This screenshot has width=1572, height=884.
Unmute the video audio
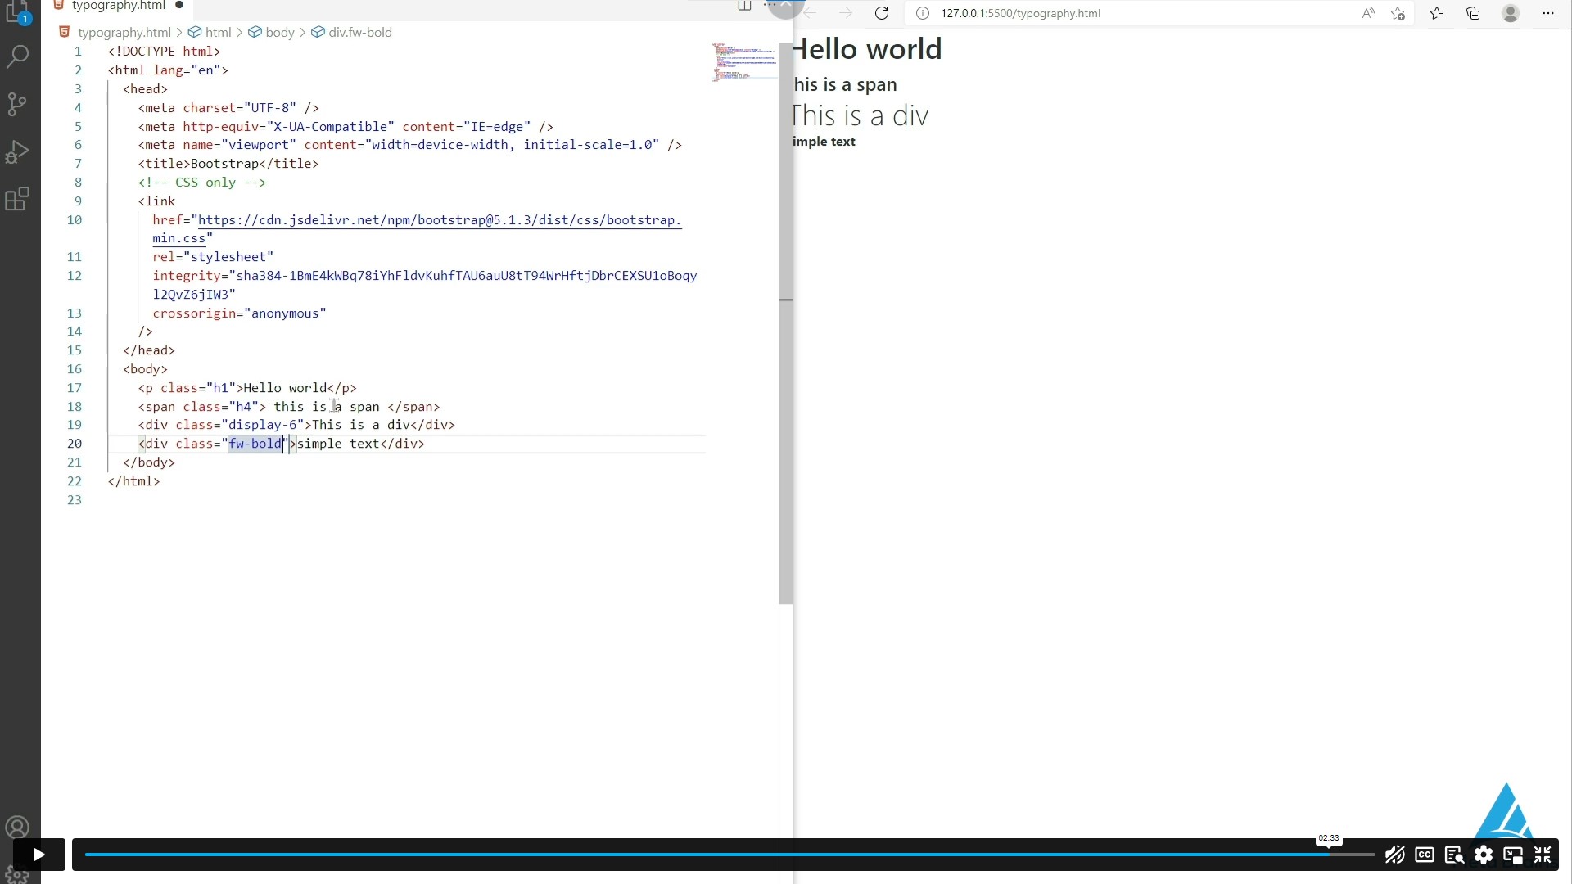[x=1394, y=855]
